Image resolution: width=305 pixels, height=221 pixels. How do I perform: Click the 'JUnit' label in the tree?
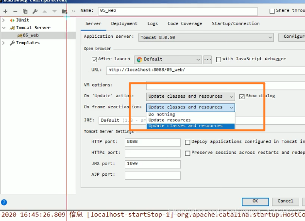point(22,20)
